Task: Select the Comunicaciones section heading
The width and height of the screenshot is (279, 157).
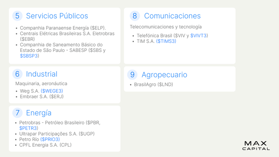Action: pyautogui.click(x=172, y=16)
